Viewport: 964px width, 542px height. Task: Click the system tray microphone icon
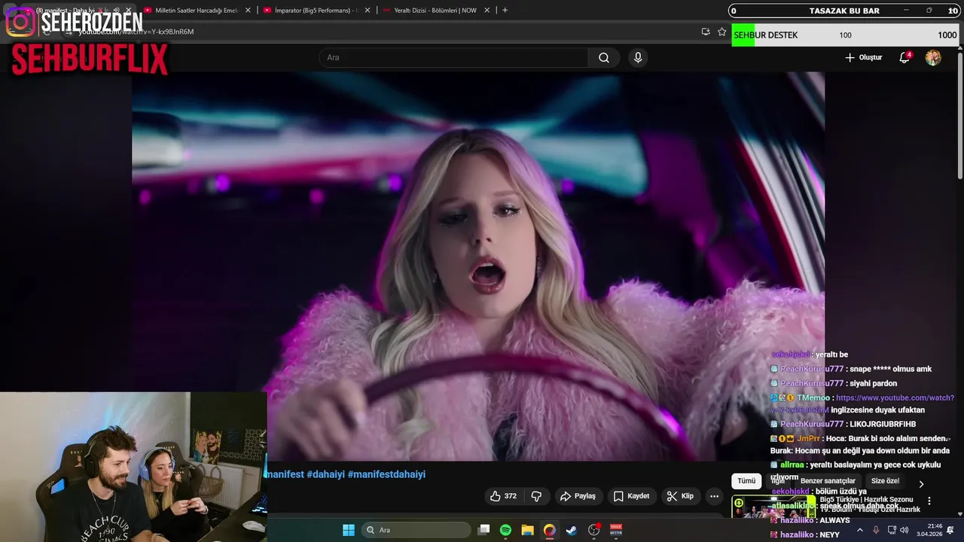click(x=876, y=530)
